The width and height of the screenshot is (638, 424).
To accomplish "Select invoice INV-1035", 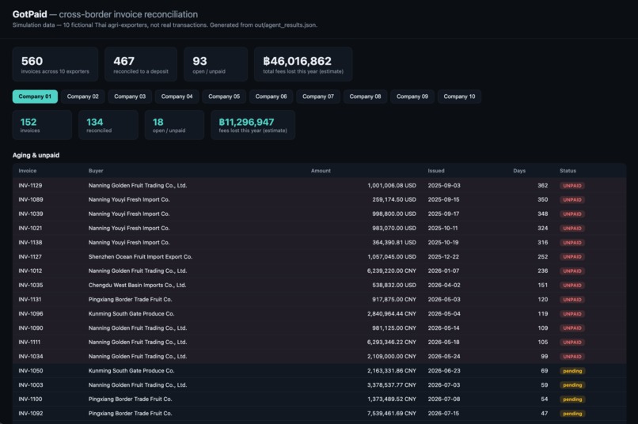I will click(319, 285).
